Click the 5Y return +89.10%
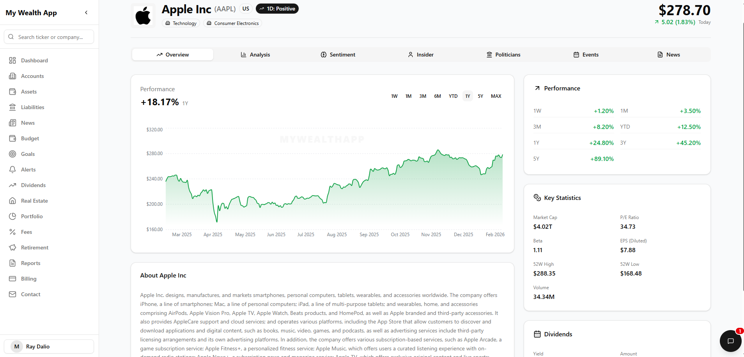The height and width of the screenshot is (357, 744). click(602, 159)
